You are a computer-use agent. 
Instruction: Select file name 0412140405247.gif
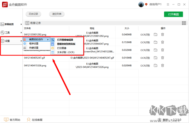tap(34, 58)
